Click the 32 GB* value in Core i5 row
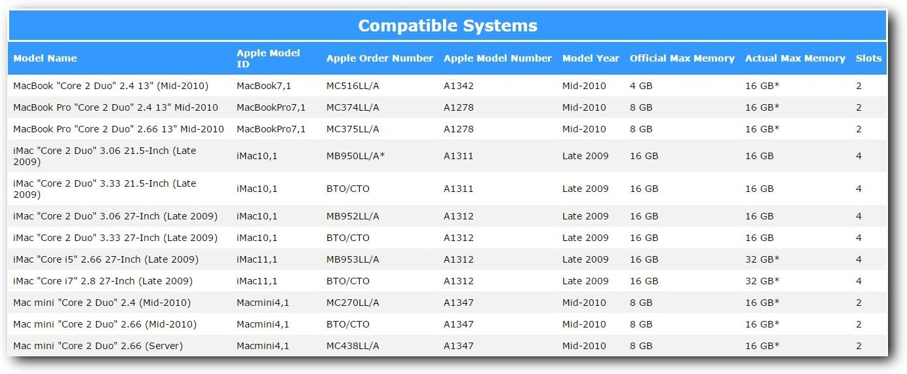The width and height of the screenshot is (907, 374). (x=762, y=259)
